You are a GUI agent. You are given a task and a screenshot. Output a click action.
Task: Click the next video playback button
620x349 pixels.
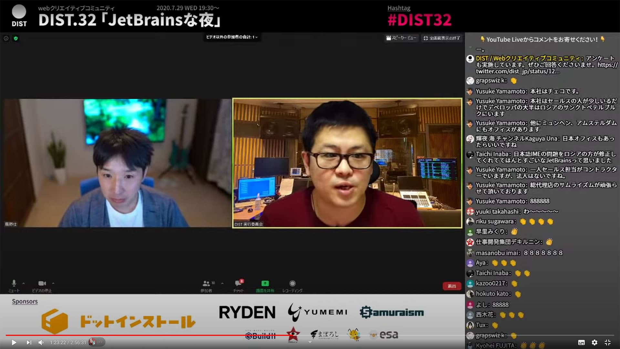point(29,342)
